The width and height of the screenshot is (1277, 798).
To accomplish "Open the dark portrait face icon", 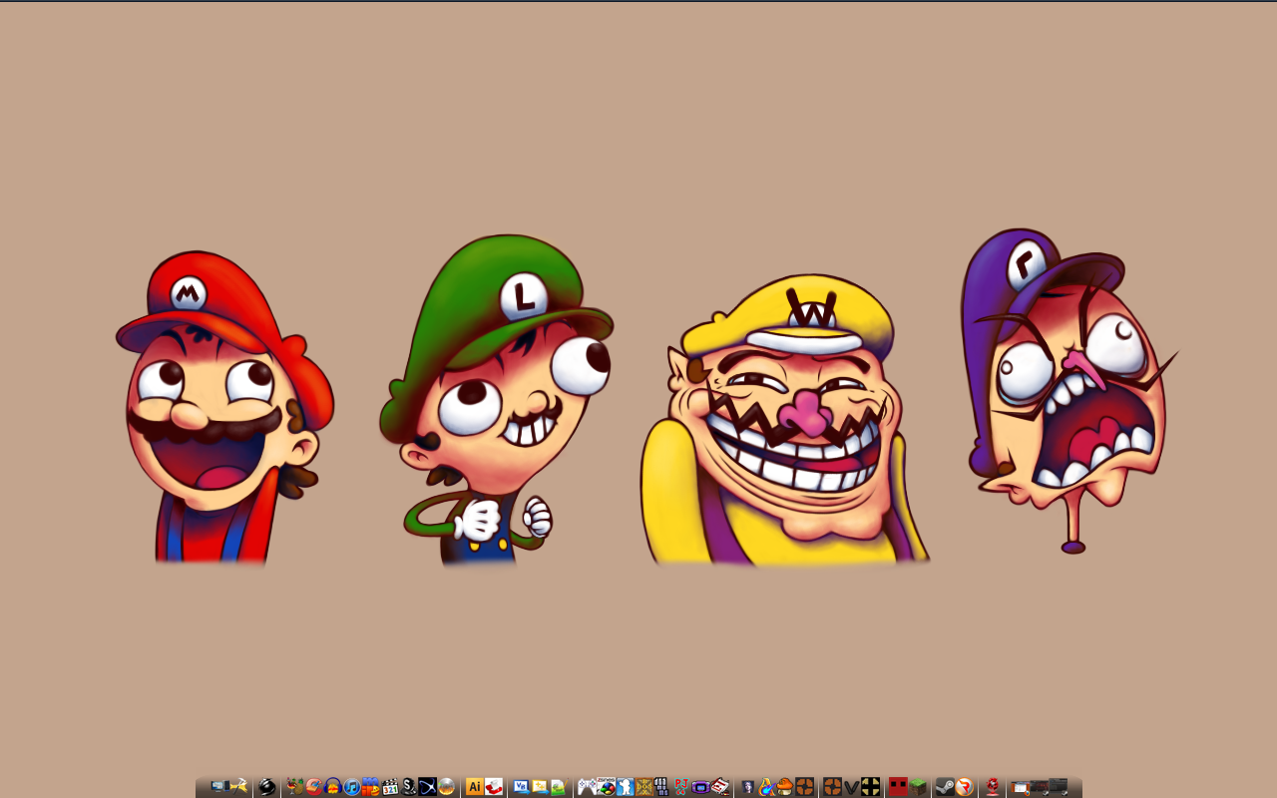I will pos(748,787).
